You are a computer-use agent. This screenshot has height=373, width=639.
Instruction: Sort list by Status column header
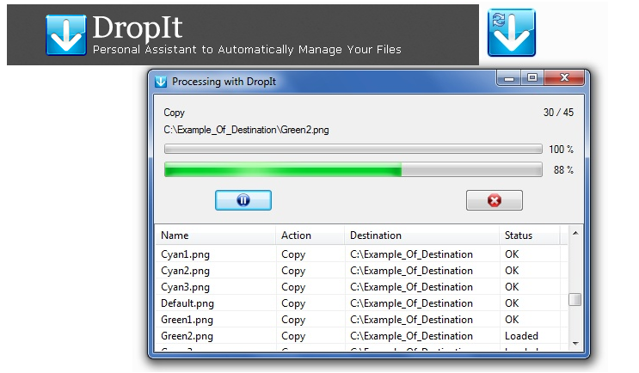coord(530,235)
